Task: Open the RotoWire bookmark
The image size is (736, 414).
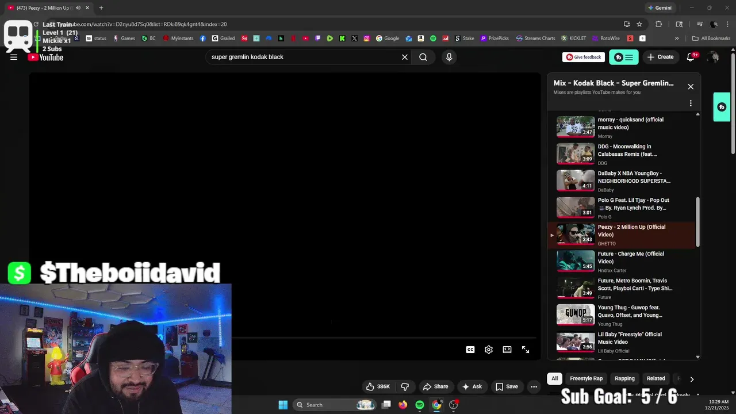Action: 605,39
